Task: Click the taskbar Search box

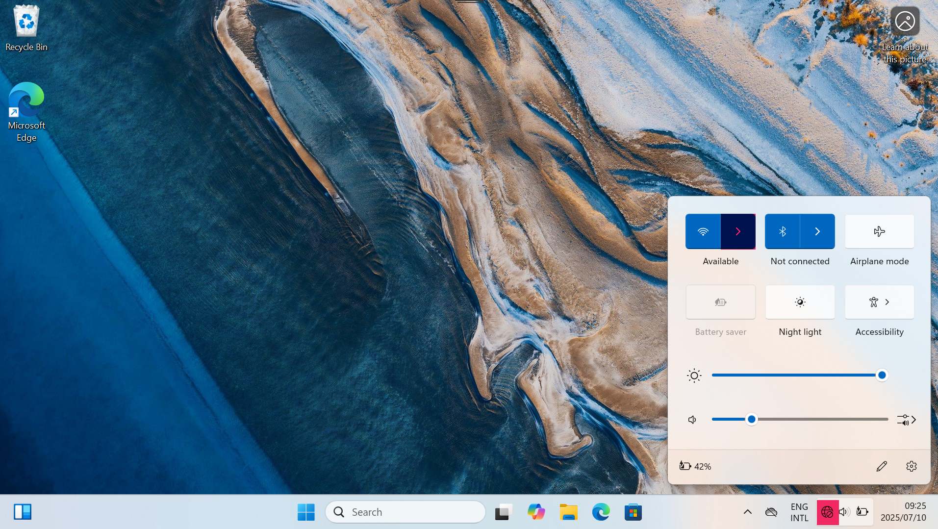Action: click(405, 512)
